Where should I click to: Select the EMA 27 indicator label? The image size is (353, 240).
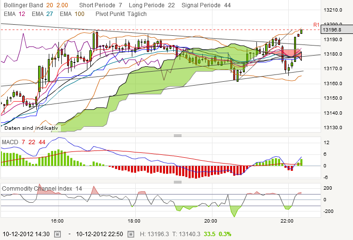tap(42, 14)
